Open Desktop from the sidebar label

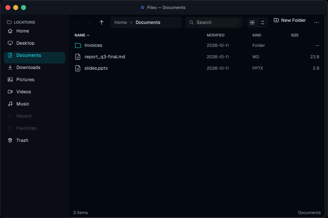[x=25, y=43]
